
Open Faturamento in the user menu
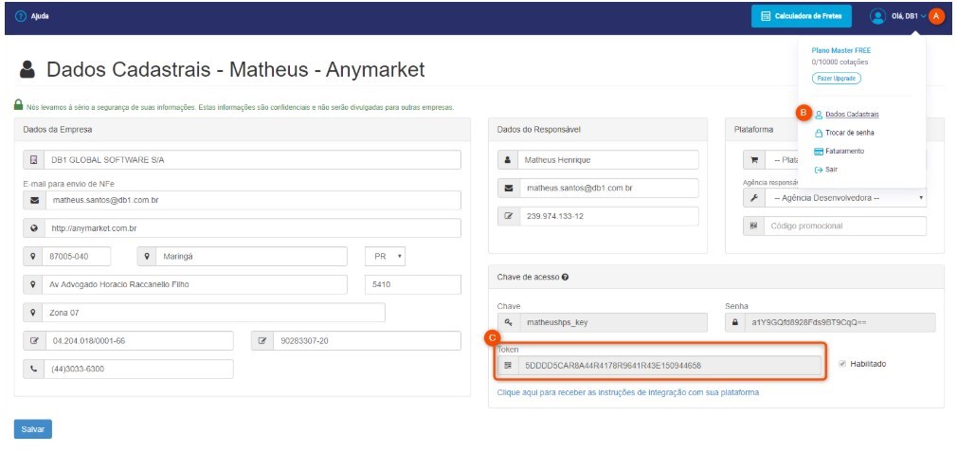point(843,151)
